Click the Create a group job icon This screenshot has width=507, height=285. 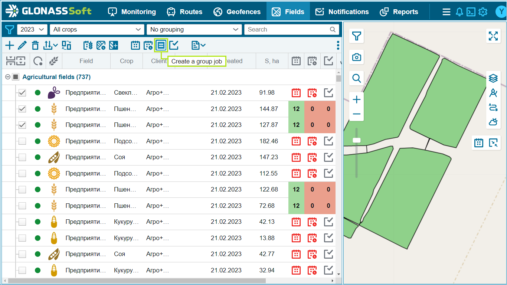tap(161, 45)
